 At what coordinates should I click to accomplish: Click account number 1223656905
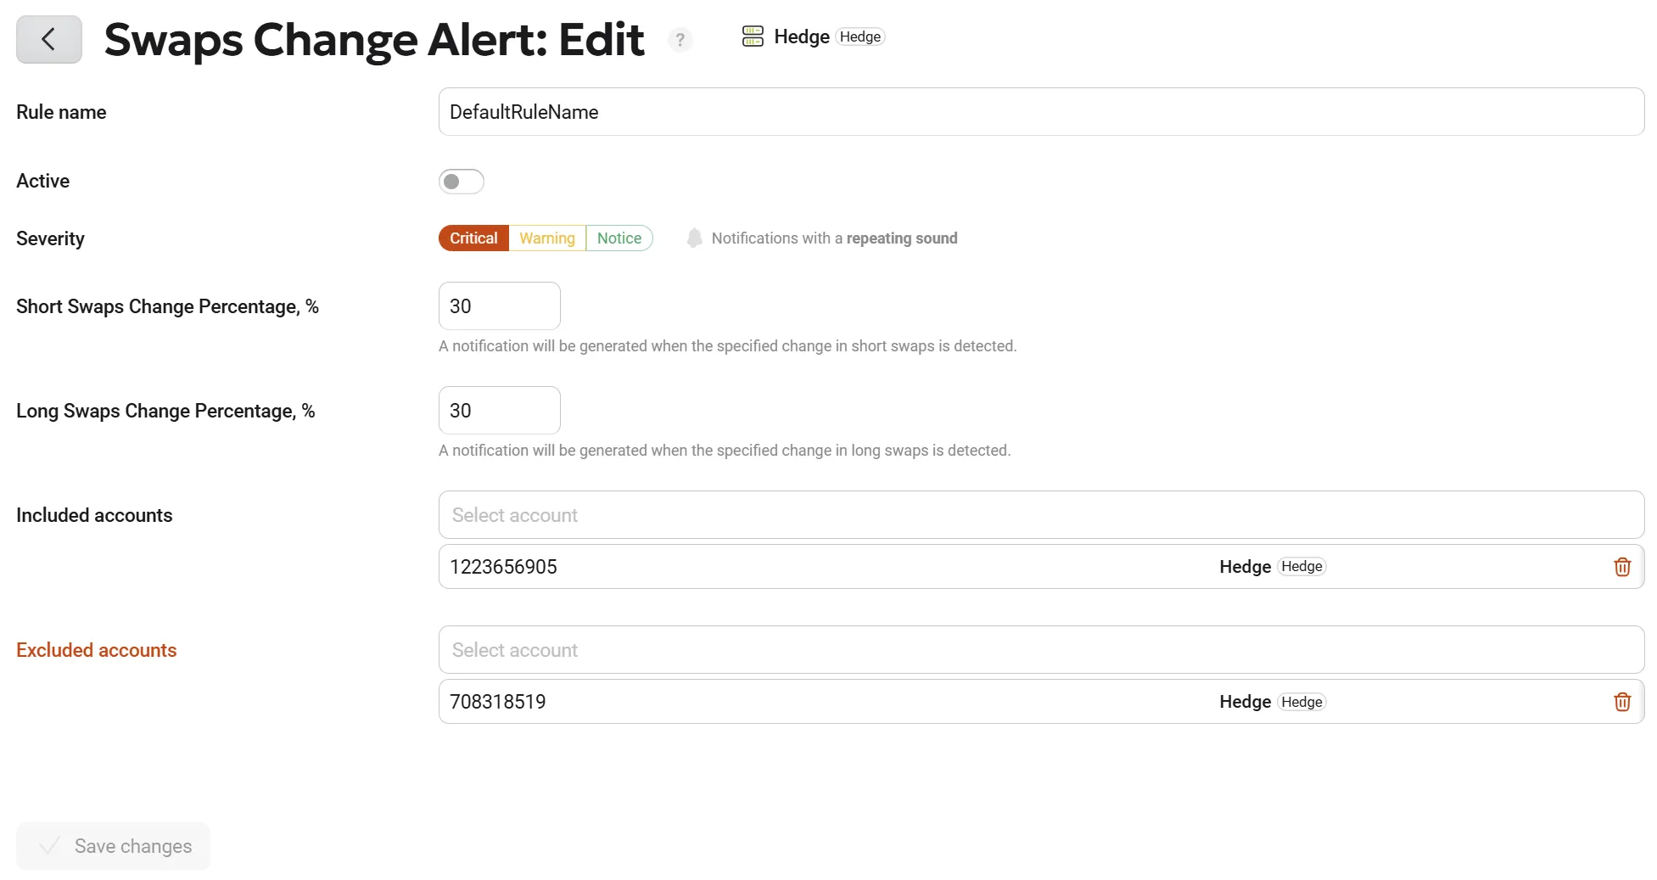point(503,567)
